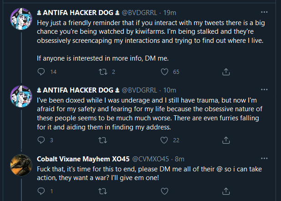Retweet the tweet about being doxed underage
281x201 pixels.
coord(102,140)
